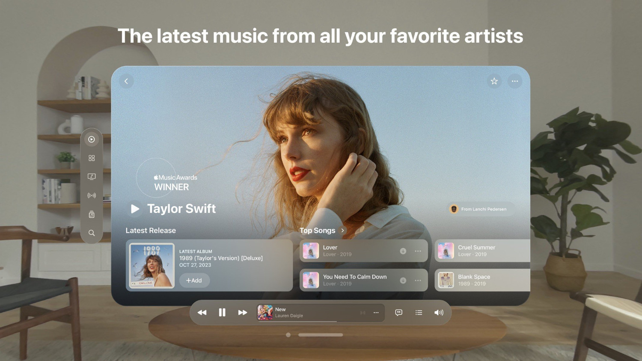
Task: Show the lyrics panel
Action: (399, 313)
